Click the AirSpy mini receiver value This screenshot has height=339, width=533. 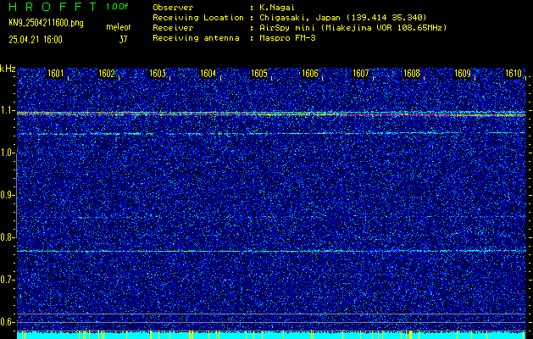pyautogui.click(x=353, y=27)
